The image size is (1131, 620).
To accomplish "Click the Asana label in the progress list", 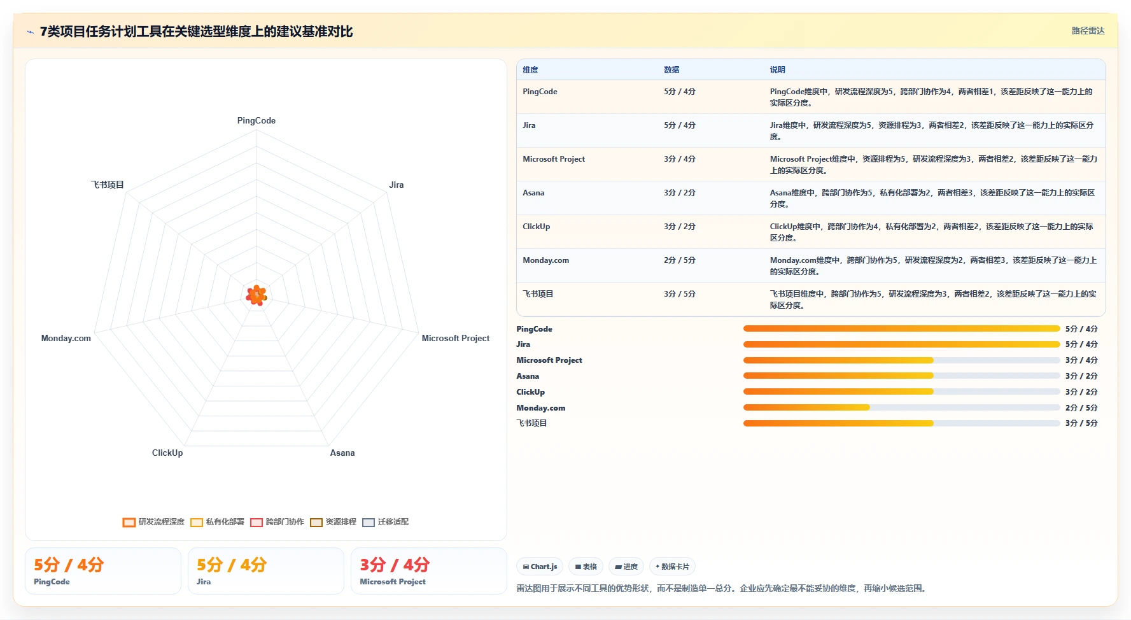I will [x=528, y=376].
